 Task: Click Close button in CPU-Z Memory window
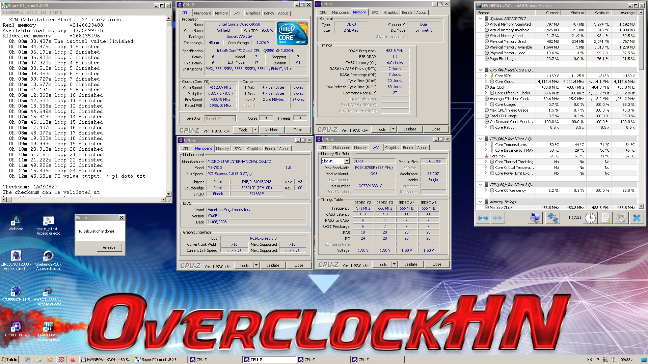436,129
